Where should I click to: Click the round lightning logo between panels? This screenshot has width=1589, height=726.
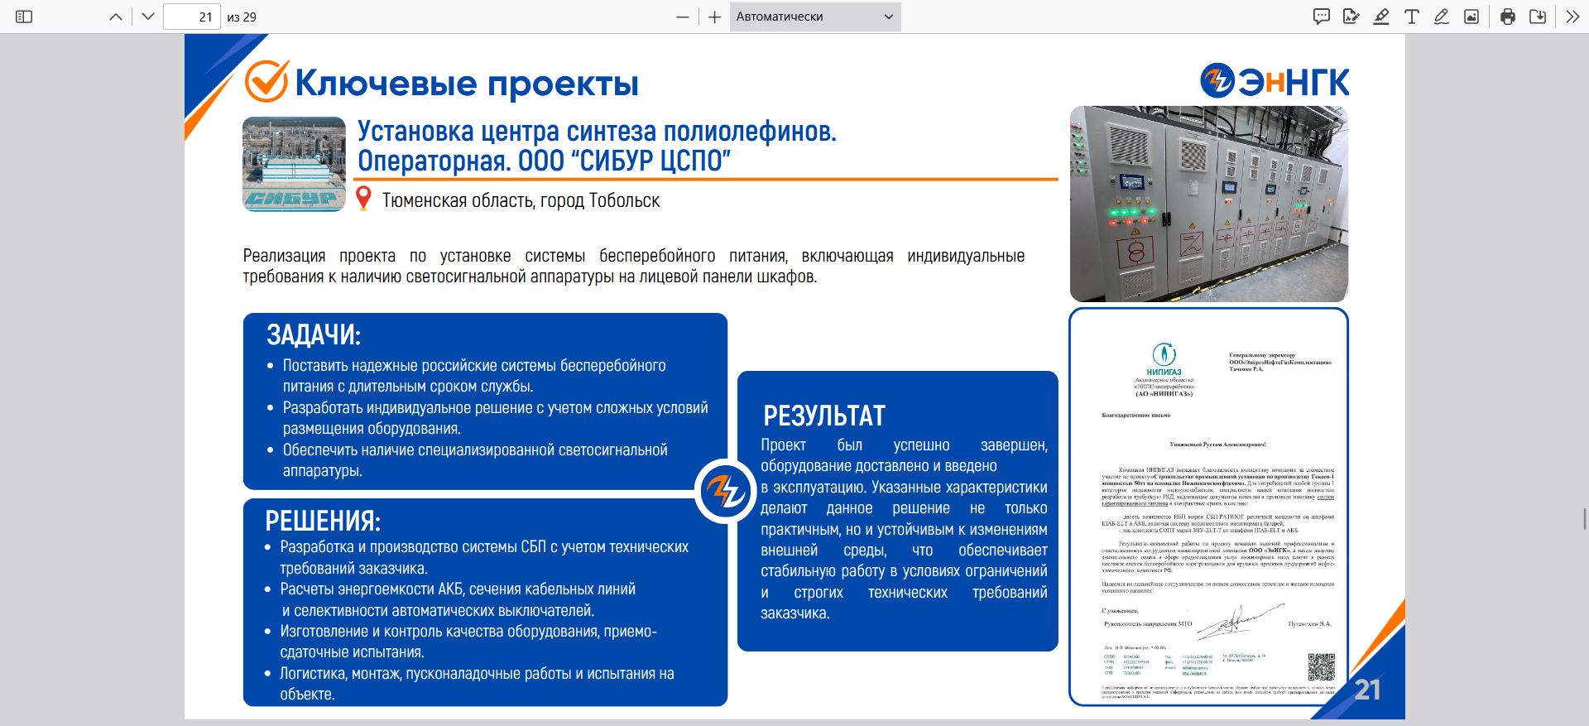pyautogui.click(x=725, y=491)
